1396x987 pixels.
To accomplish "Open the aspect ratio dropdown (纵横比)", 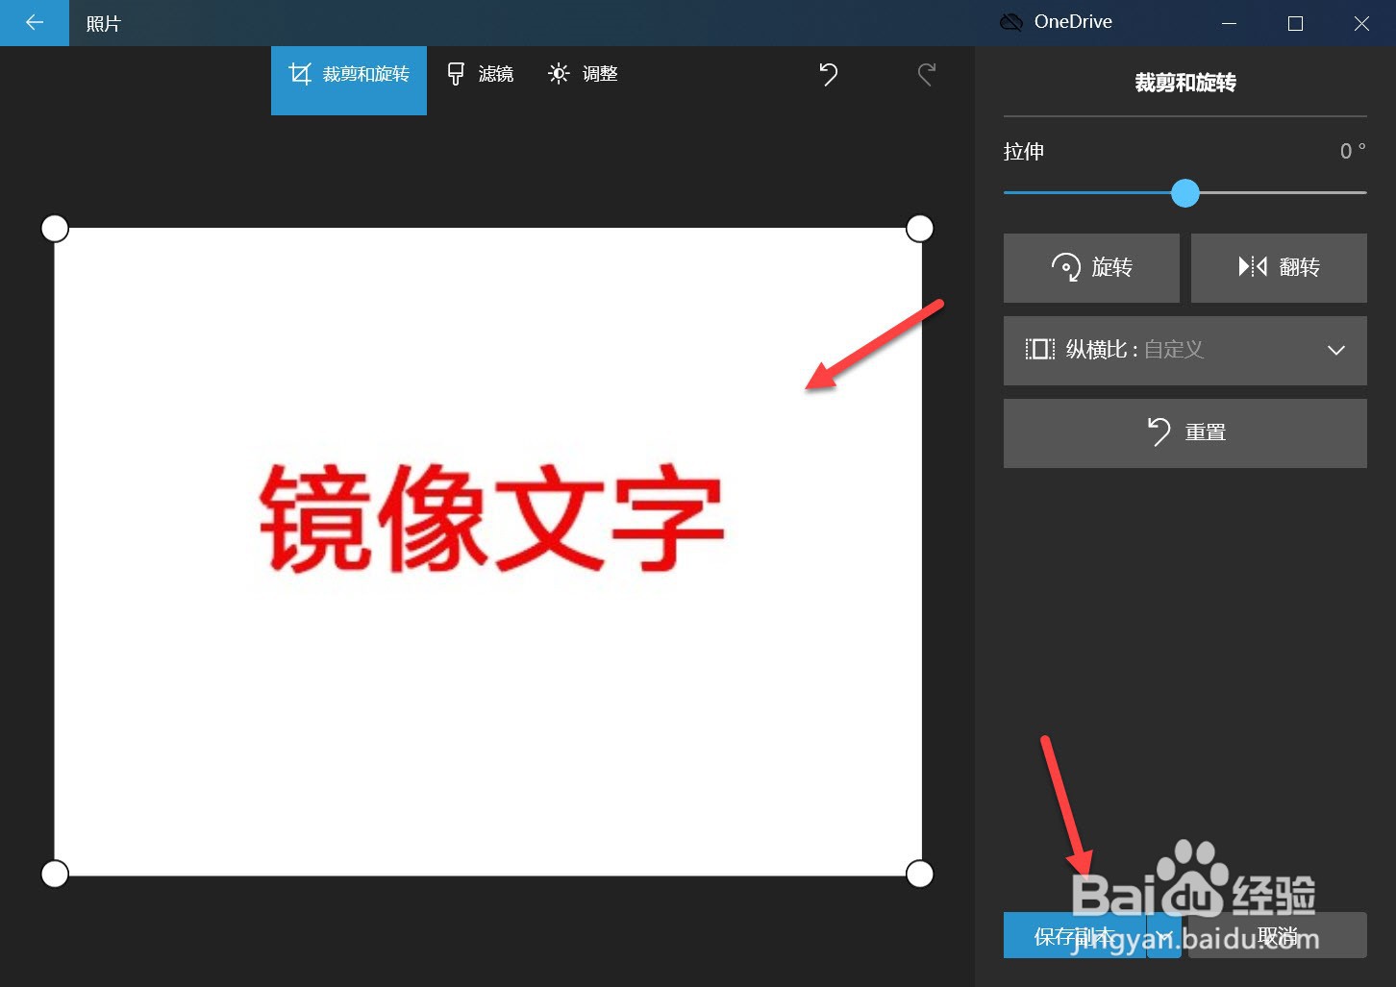I will [x=1185, y=350].
